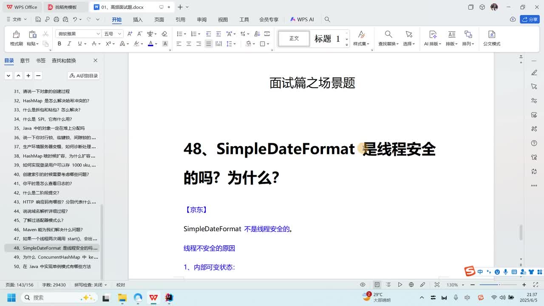
Task: Switch to 书签 navigation pane tab
Action: (41, 61)
